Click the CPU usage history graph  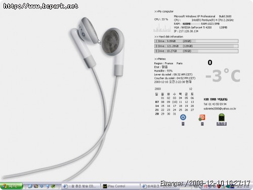[162, 27]
